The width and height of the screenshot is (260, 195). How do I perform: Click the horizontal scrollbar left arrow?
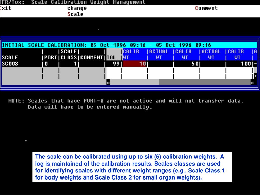108,83
